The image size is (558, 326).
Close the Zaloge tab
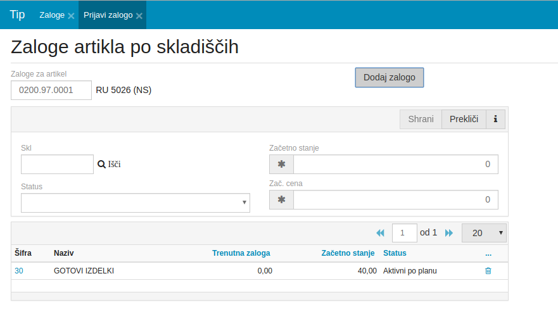[71, 16]
